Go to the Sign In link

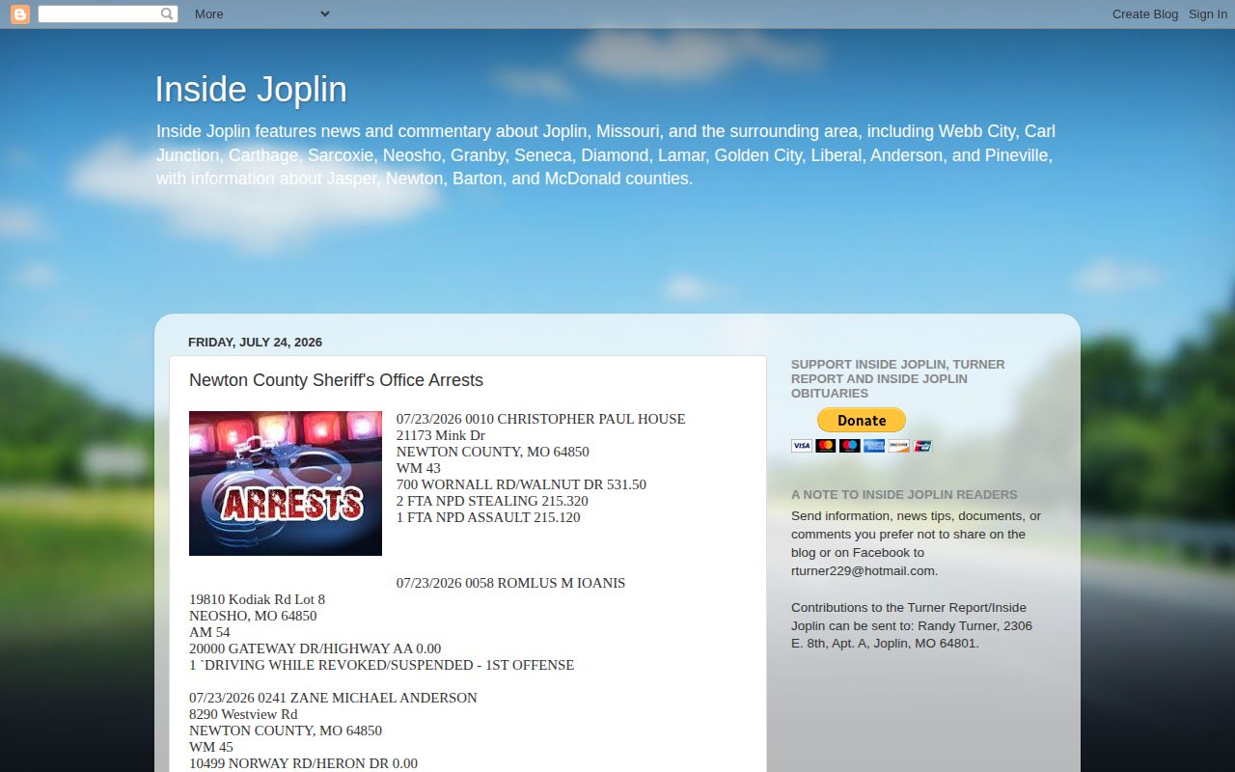click(x=1208, y=14)
